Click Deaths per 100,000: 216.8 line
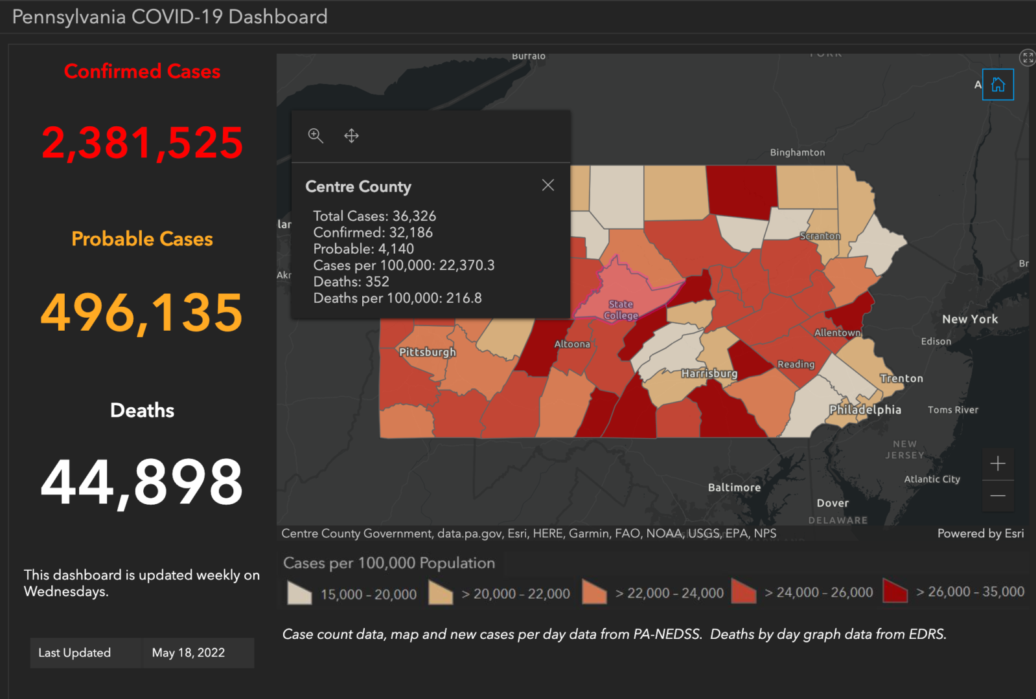Viewport: 1036px width, 699px height. point(397,298)
